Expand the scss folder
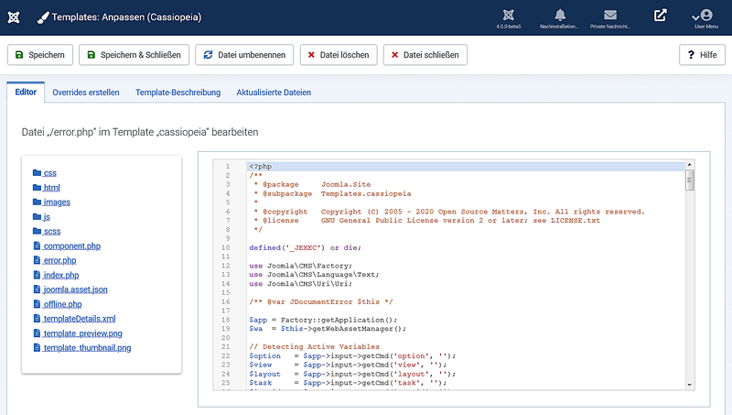Image resolution: width=732 pixels, height=415 pixels. pos(52,232)
